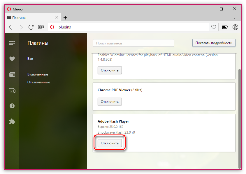
Task: Click the forward navigation arrow
Action: (21, 27)
